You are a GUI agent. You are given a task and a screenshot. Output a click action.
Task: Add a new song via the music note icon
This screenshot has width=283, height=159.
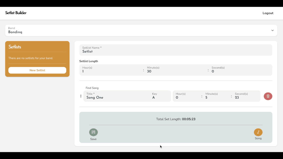258,132
